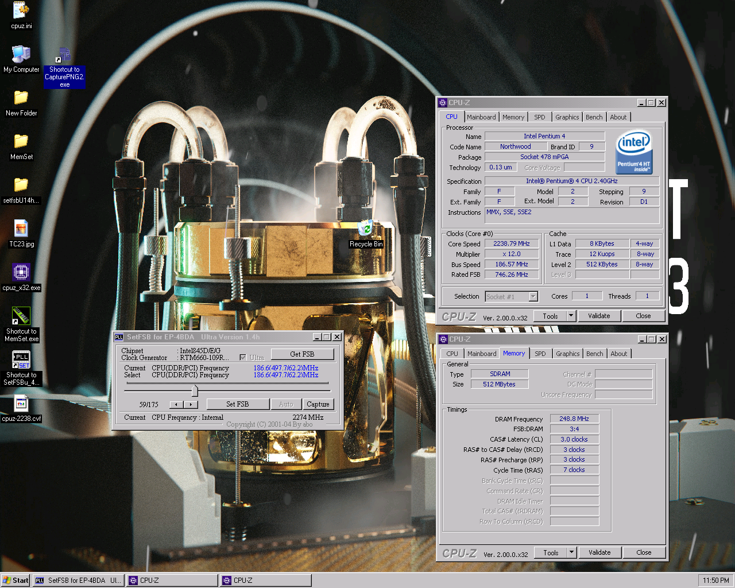Launch cpuz_x32.exe from the desktop

(21, 273)
